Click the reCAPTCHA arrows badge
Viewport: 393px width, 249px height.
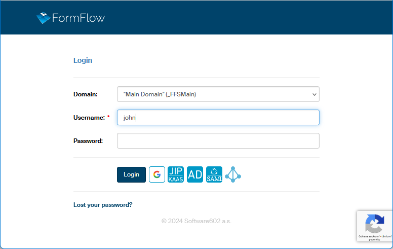pyautogui.click(x=374, y=223)
